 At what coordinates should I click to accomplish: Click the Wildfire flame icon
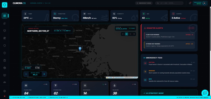pos(114,85)
